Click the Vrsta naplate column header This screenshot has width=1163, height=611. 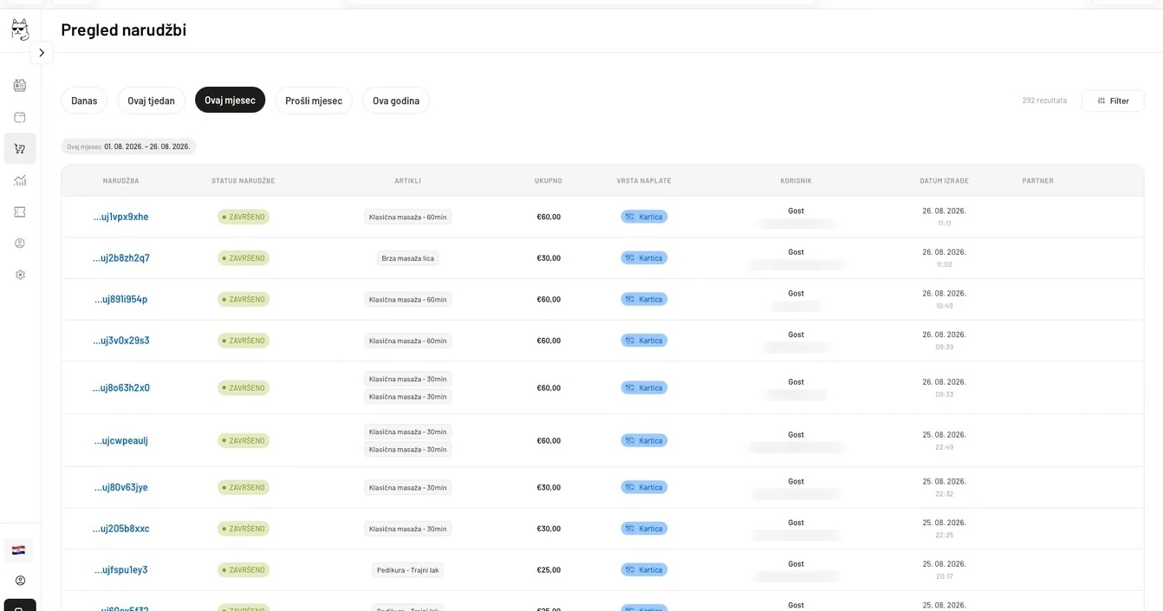click(644, 181)
